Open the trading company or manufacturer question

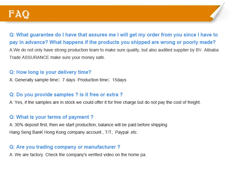point(65,147)
